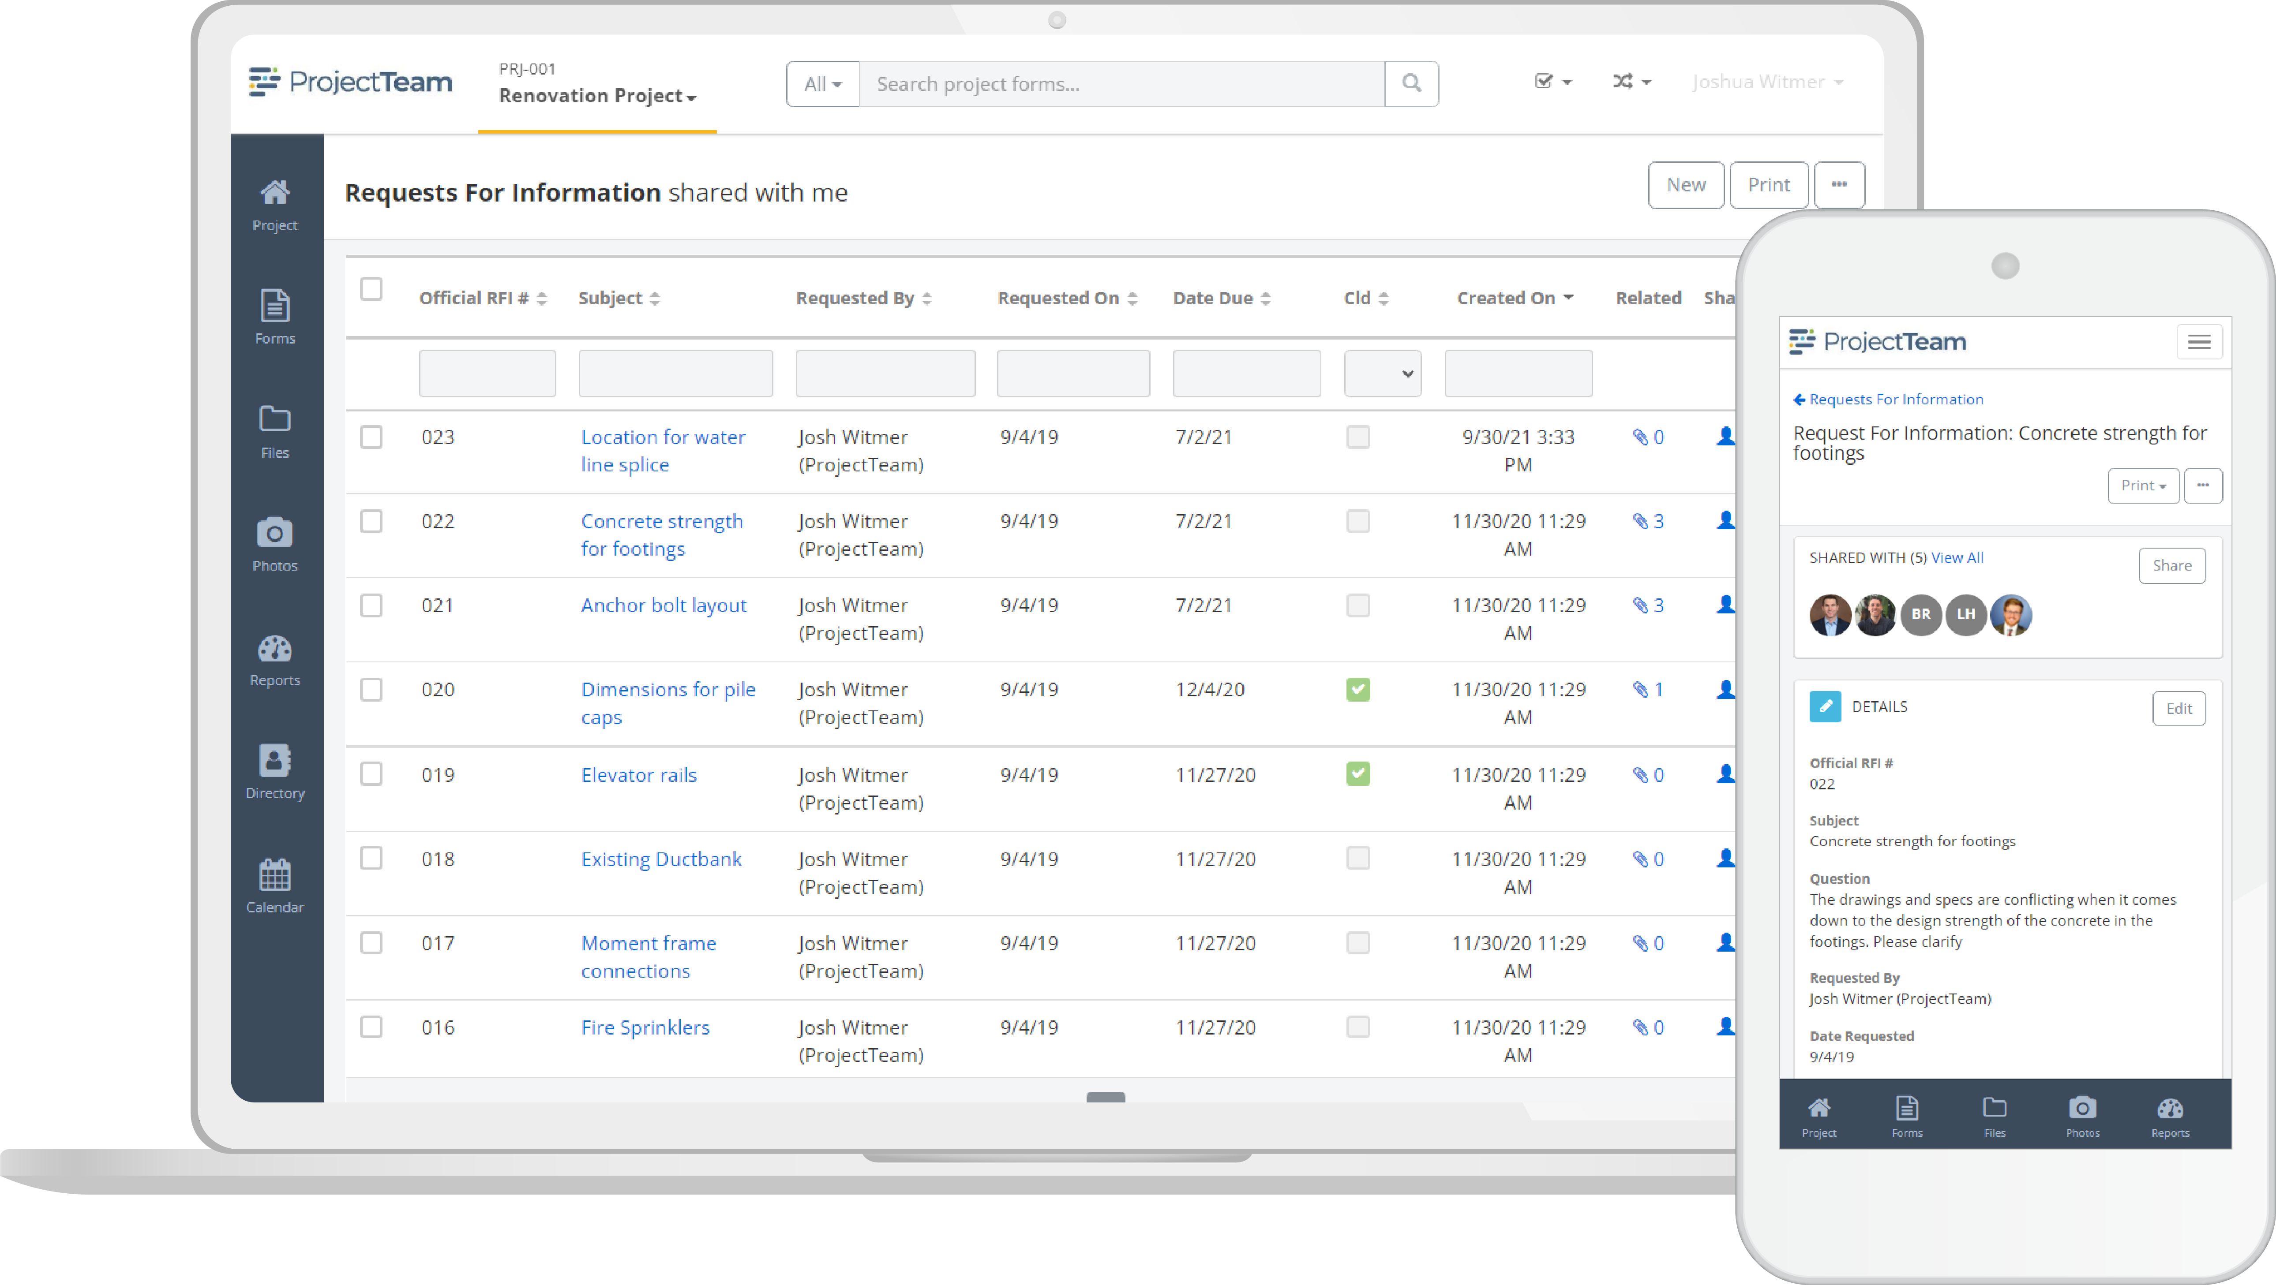
Task: Open Calendar in the left sidebar
Action: [x=275, y=886]
